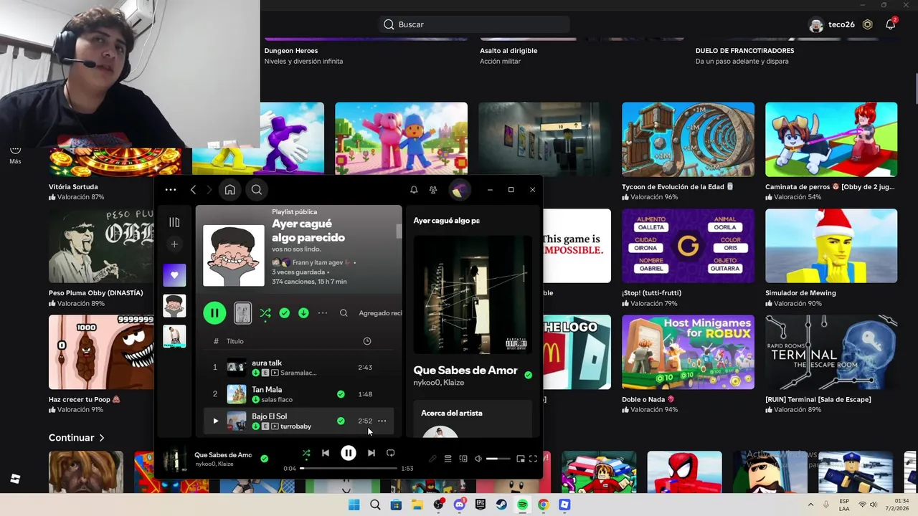Open artist link salas flaco
918x516 pixels.
coord(277,400)
